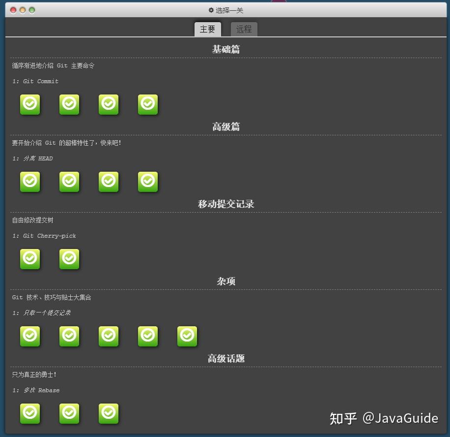The width and height of the screenshot is (450, 437).
Task: Click the '1: 多次 Rebase' level label
Action: coord(36,390)
